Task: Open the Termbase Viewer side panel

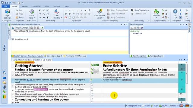Action: point(9,31)
